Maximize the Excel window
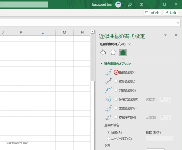This screenshot has width=182, height=150. 164,4
